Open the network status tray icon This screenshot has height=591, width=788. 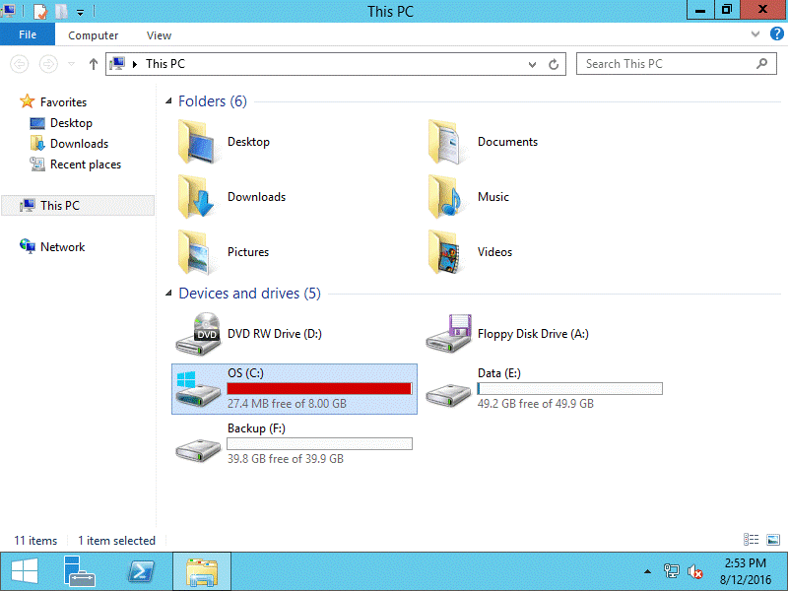(x=672, y=571)
